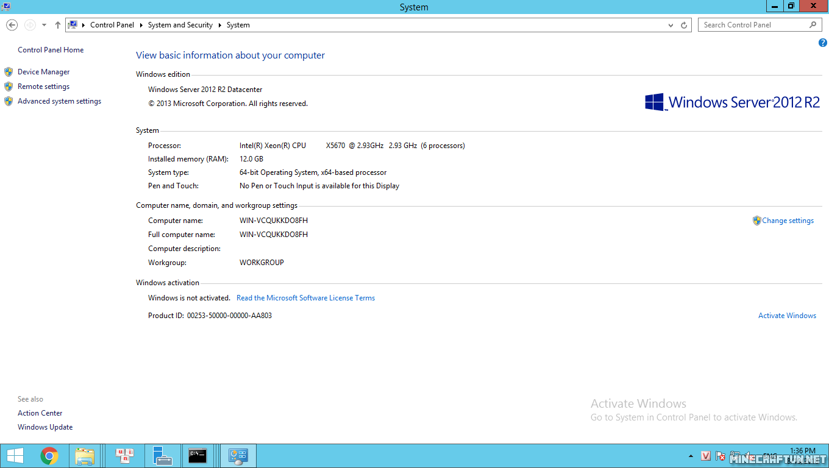829x468 pixels.
Task: Click the 'Computer description:' label
Action: (x=184, y=249)
